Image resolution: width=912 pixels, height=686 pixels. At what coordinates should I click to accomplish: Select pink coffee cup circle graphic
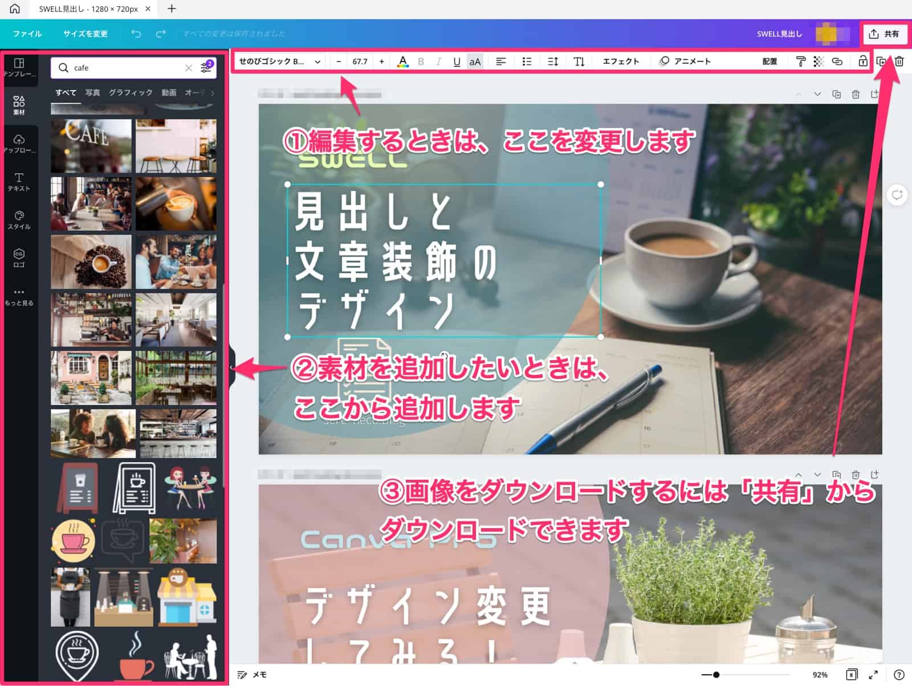[x=73, y=540]
